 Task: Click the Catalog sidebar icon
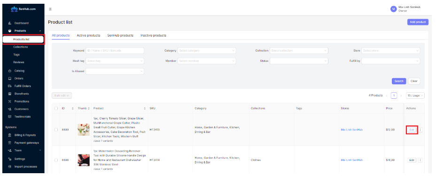[x=9, y=71]
